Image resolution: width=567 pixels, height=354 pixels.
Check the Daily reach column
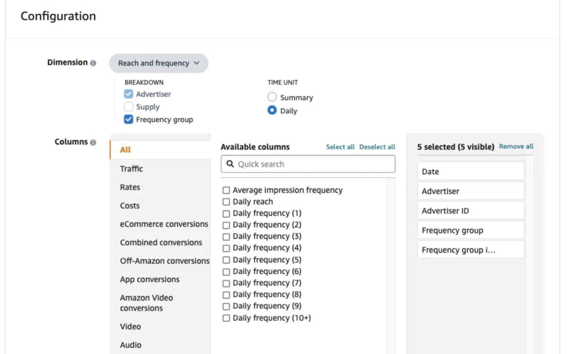(x=226, y=202)
